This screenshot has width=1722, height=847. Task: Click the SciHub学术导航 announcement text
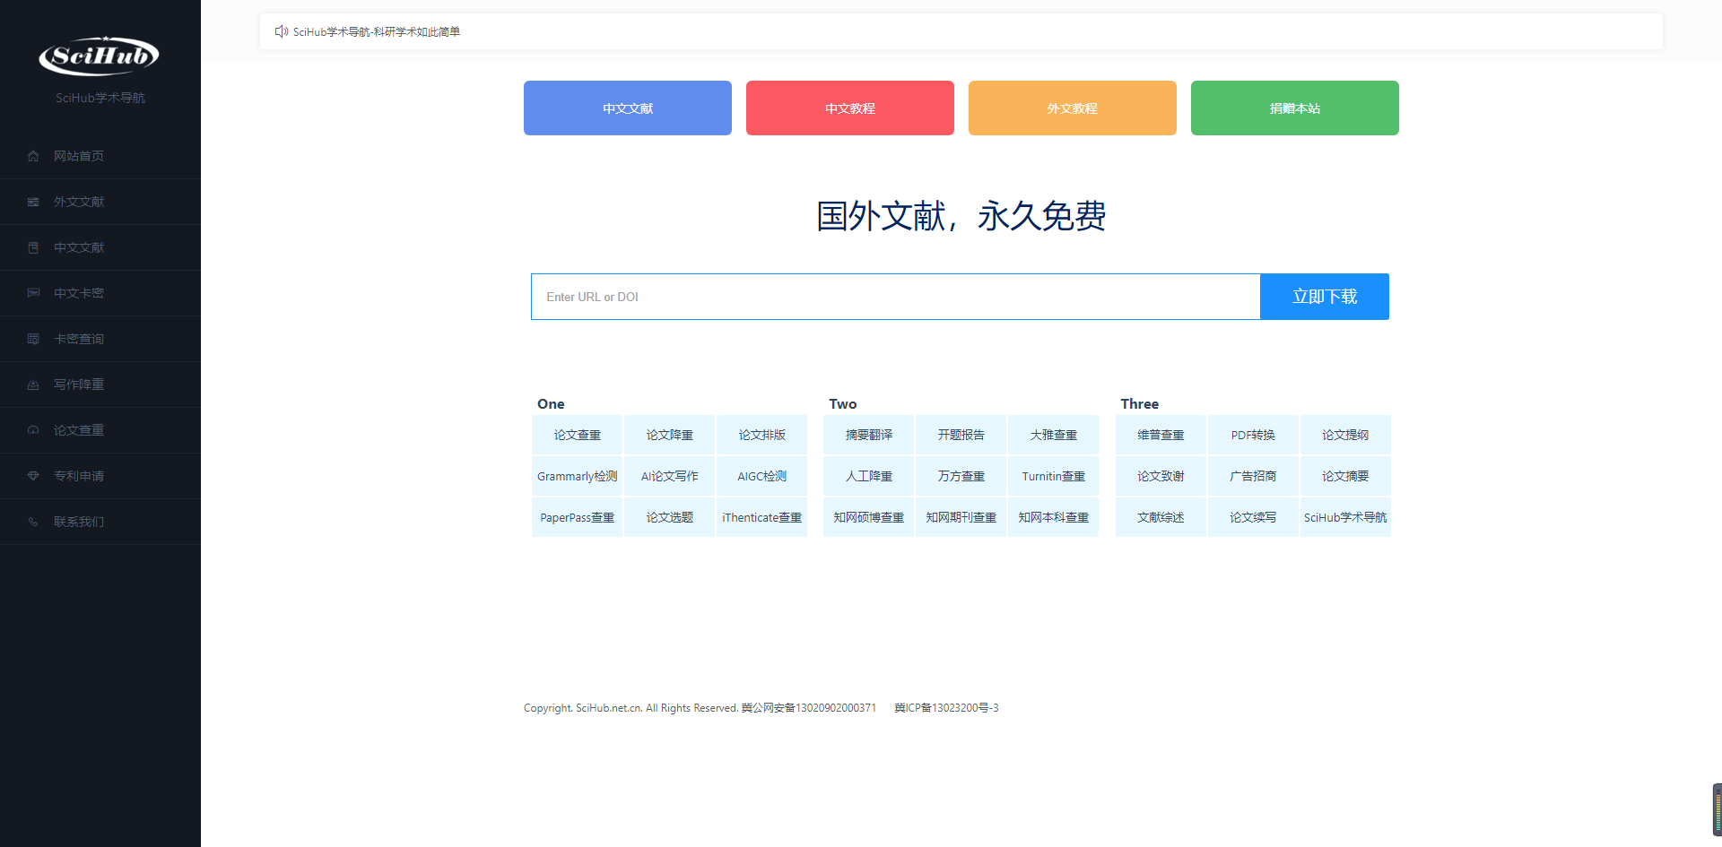[377, 31]
